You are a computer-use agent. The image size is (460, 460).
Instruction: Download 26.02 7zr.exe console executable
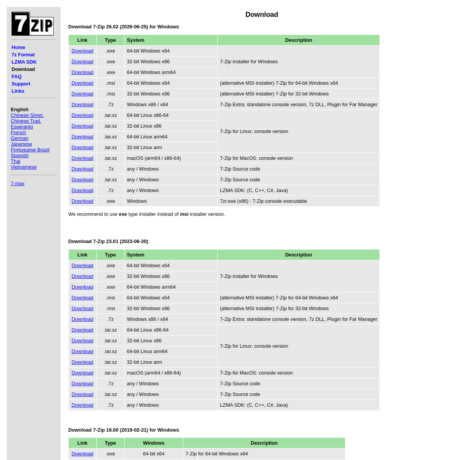pos(82,201)
